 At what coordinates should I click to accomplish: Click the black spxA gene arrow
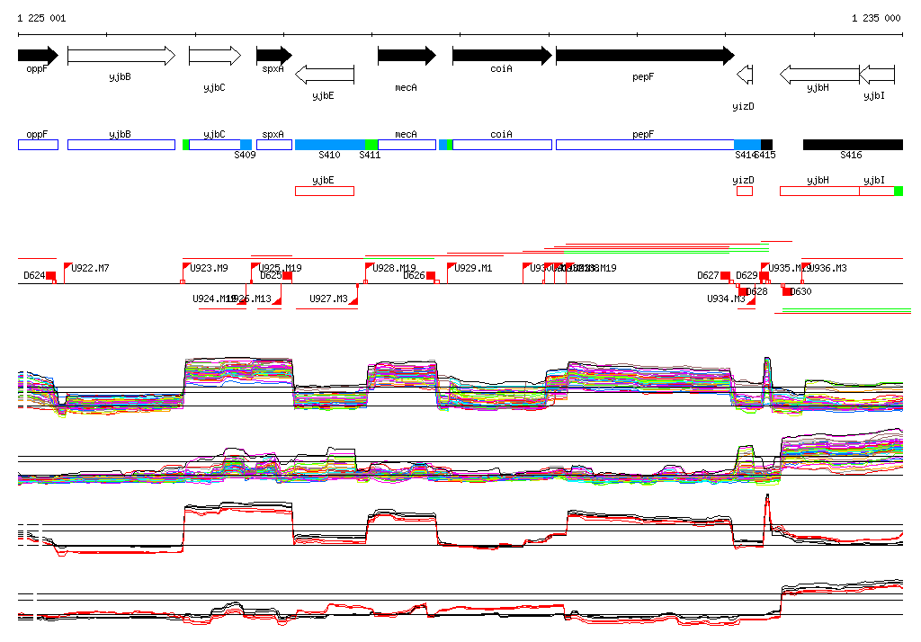click(x=274, y=56)
